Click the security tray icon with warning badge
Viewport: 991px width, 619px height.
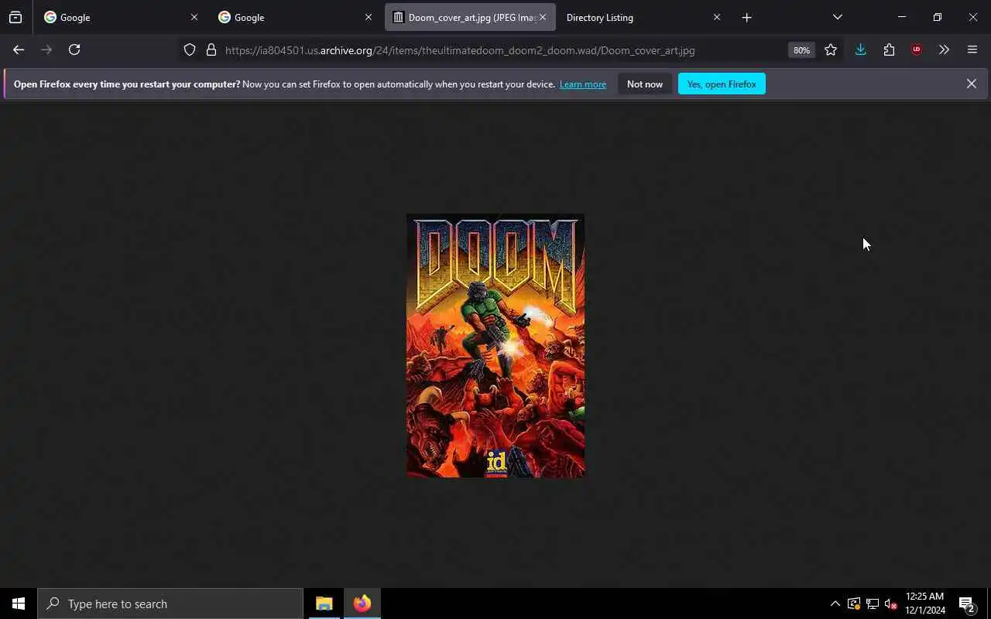click(x=854, y=604)
